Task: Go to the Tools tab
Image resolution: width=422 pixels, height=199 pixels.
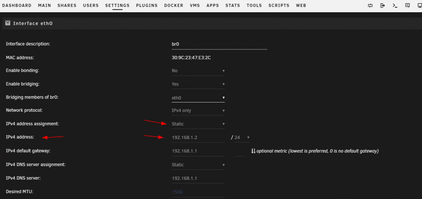Action: [x=254, y=5]
